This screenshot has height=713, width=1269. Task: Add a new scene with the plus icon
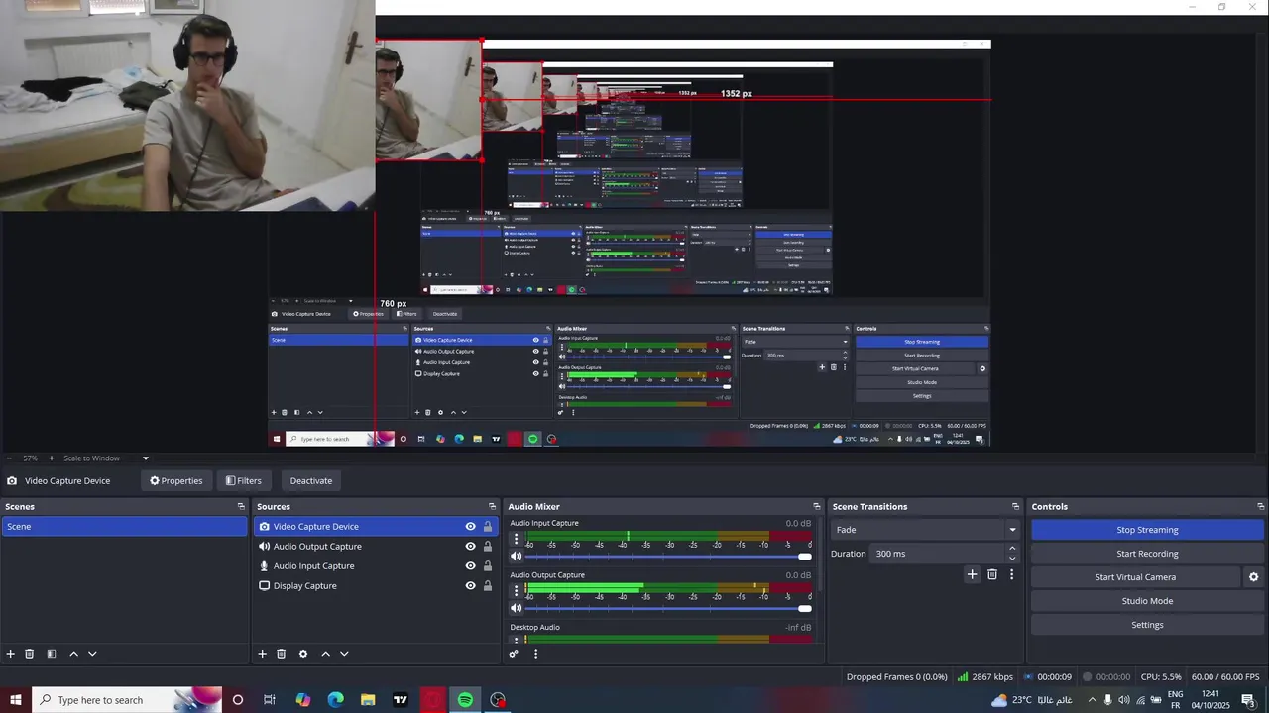[x=11, y=654]
